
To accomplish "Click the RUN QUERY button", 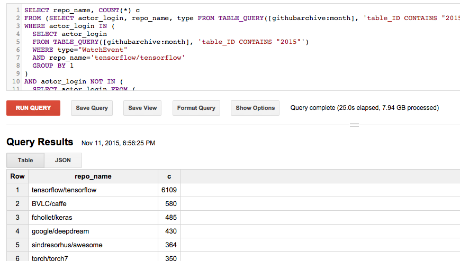I will 33,108.
